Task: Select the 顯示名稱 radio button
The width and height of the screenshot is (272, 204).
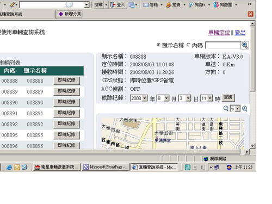Action: click(x=158, y=45)
